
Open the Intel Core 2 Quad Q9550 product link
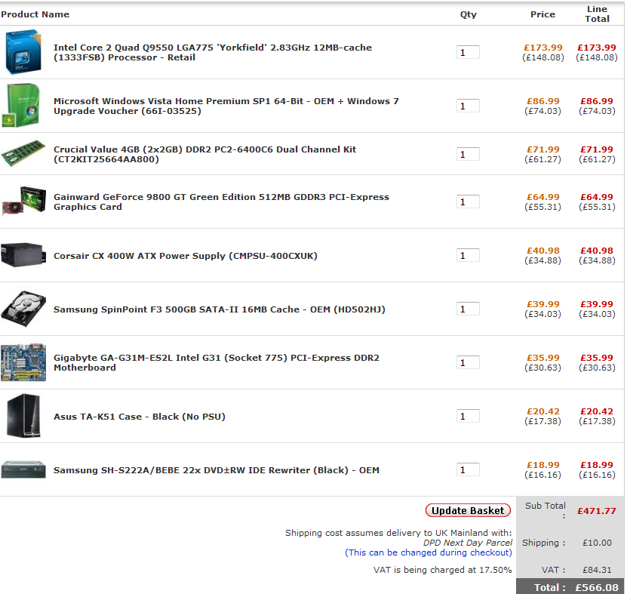tap(213, 52)
